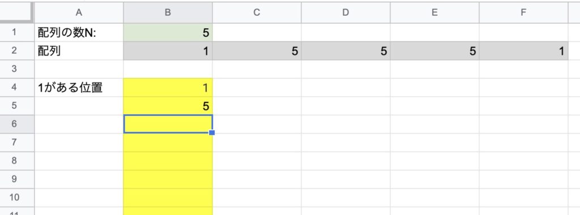Click column E header
Screen dimensions: 580x215
434,12
